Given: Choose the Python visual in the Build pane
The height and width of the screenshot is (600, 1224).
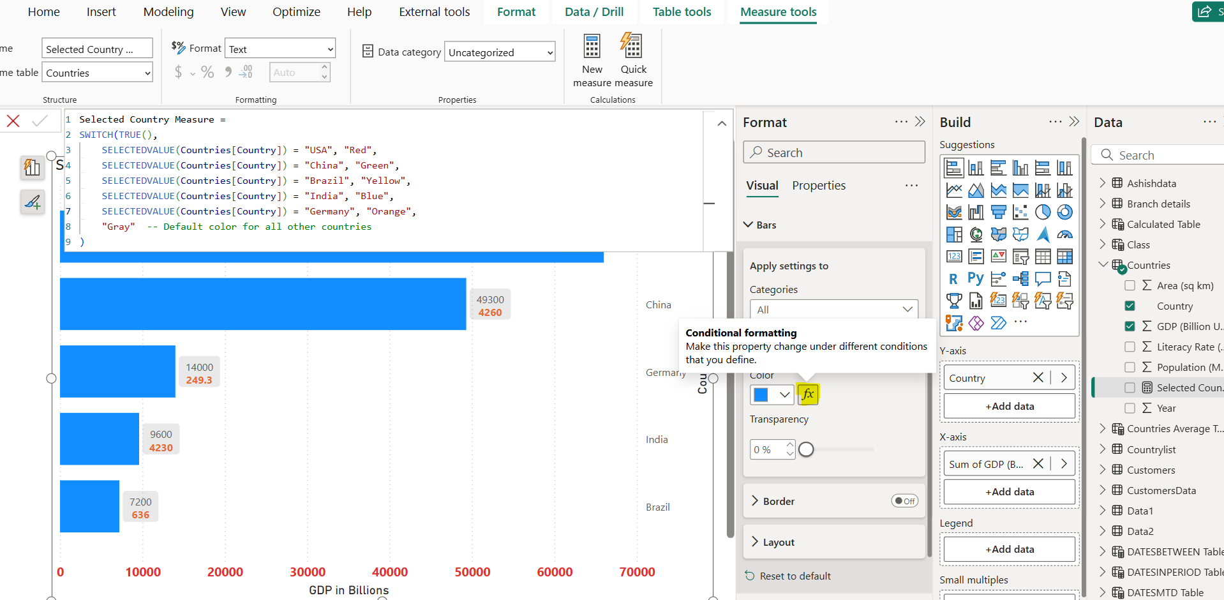Looking at the screenshot, I should (976, 278).
